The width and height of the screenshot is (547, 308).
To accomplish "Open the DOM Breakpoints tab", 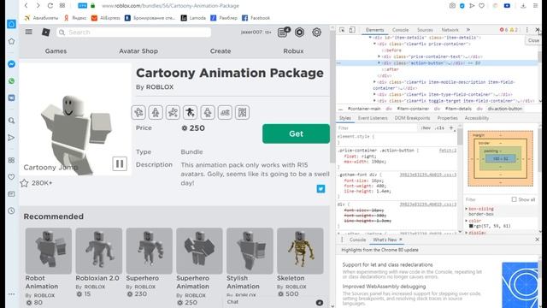I will pos(412,118).
